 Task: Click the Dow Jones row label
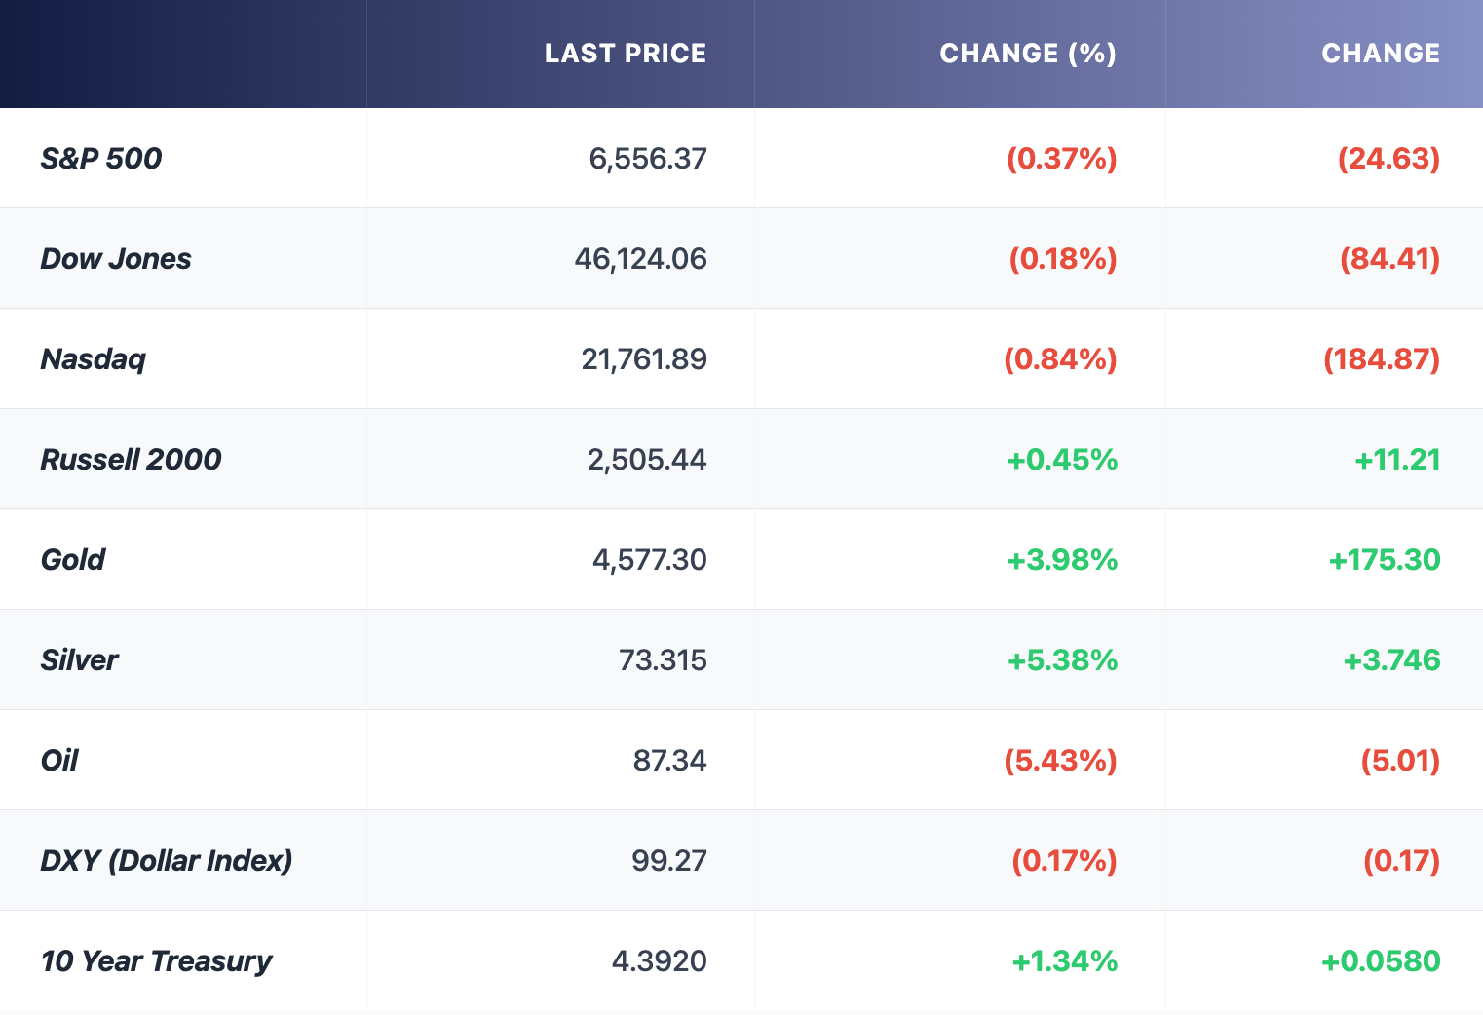click(x=116, y=259)
